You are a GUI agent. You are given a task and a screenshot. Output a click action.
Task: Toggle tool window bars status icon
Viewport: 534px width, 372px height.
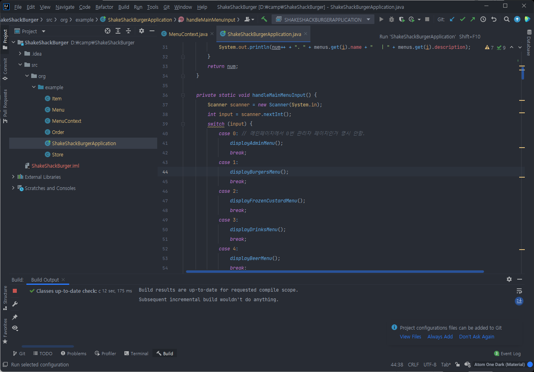[5, 364]
